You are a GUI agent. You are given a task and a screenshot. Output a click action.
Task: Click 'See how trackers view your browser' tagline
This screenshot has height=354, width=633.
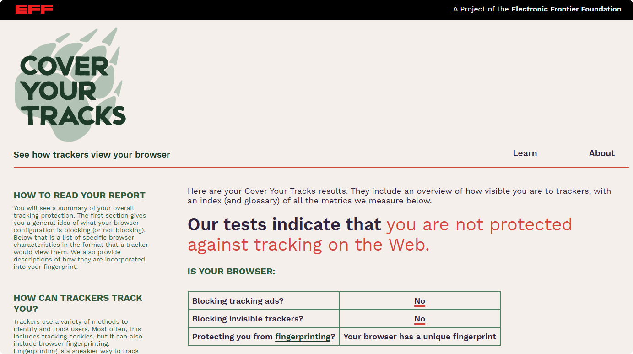click(92, 155)
